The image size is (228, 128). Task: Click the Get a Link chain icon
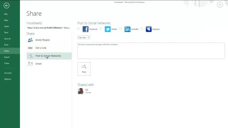(30, 48)
